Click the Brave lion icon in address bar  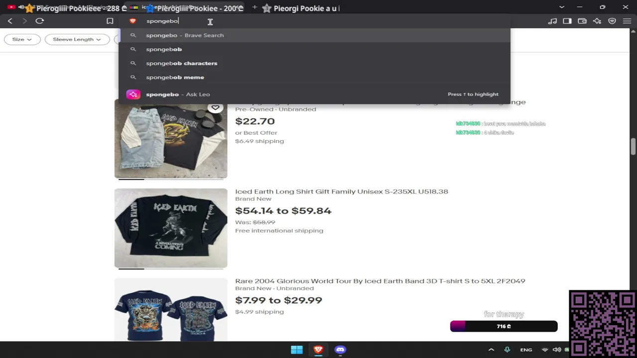[x=133, y=21]
